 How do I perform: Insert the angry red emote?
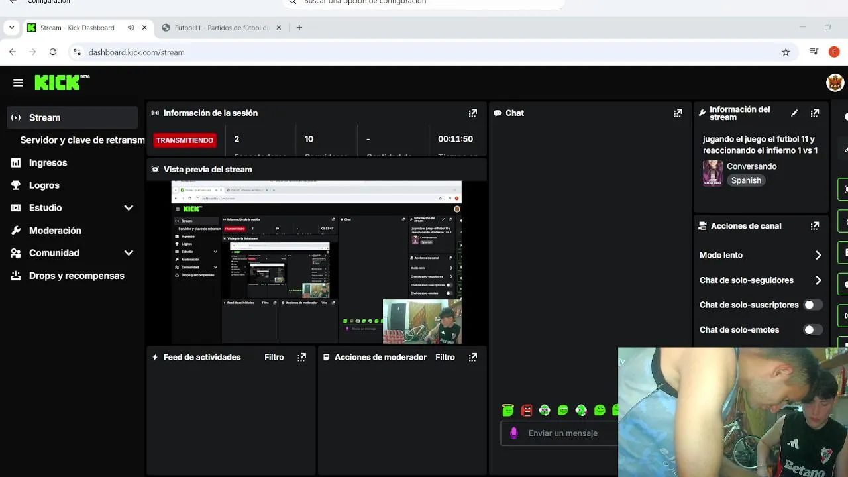[x=527, y=410]
